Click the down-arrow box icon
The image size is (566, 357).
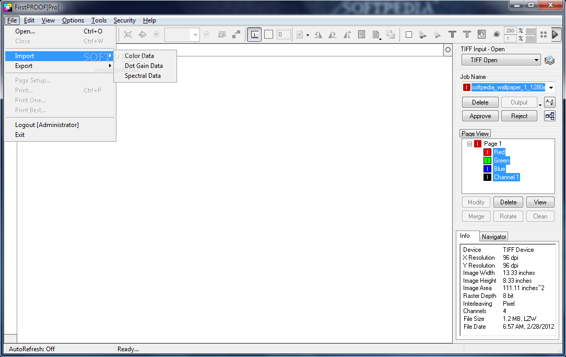tap(481, 34)
